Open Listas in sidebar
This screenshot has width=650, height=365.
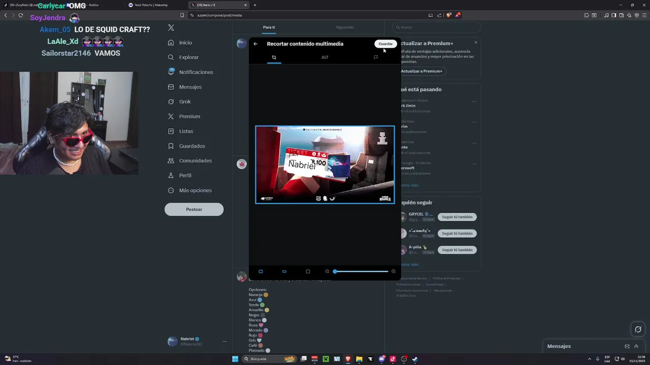180,131
